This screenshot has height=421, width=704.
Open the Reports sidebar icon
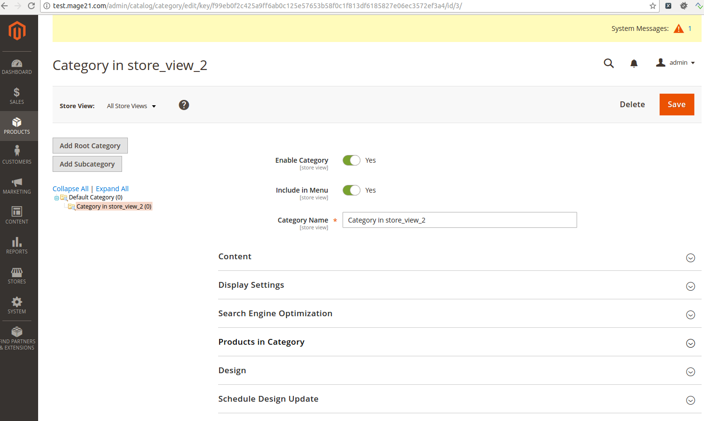(x=17, y=245)
